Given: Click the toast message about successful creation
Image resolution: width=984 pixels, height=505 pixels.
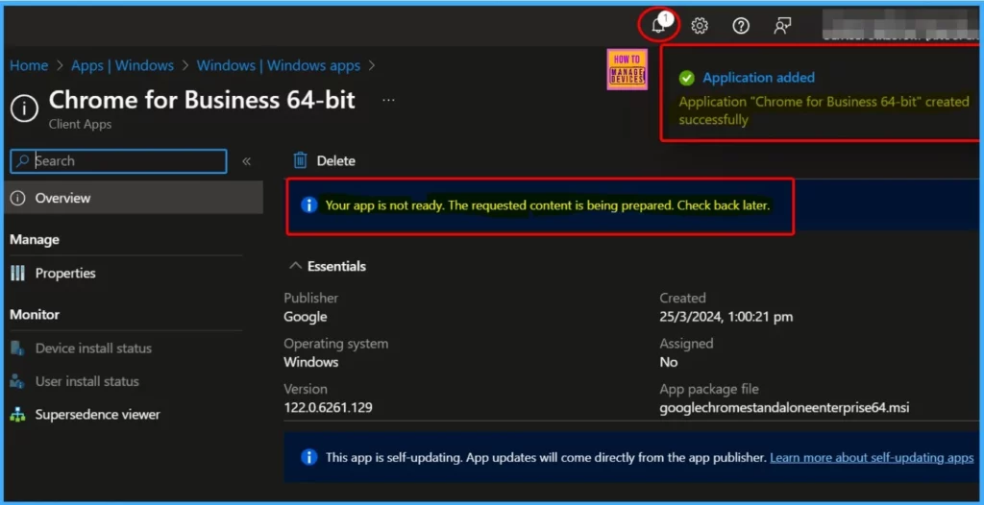Looking at the screenshot, I should [x=824, y=110].
